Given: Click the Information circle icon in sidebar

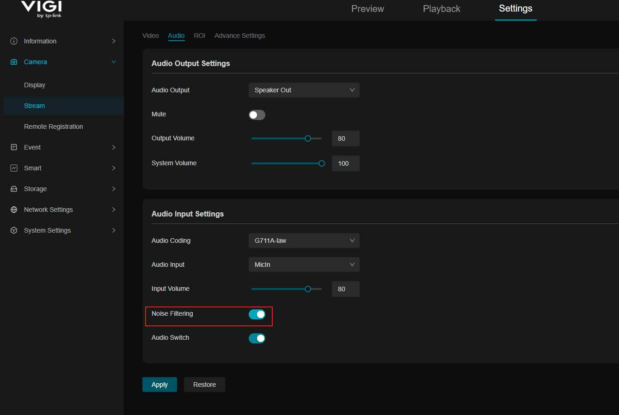Looking at the screenshot, I should pos(14,41).
